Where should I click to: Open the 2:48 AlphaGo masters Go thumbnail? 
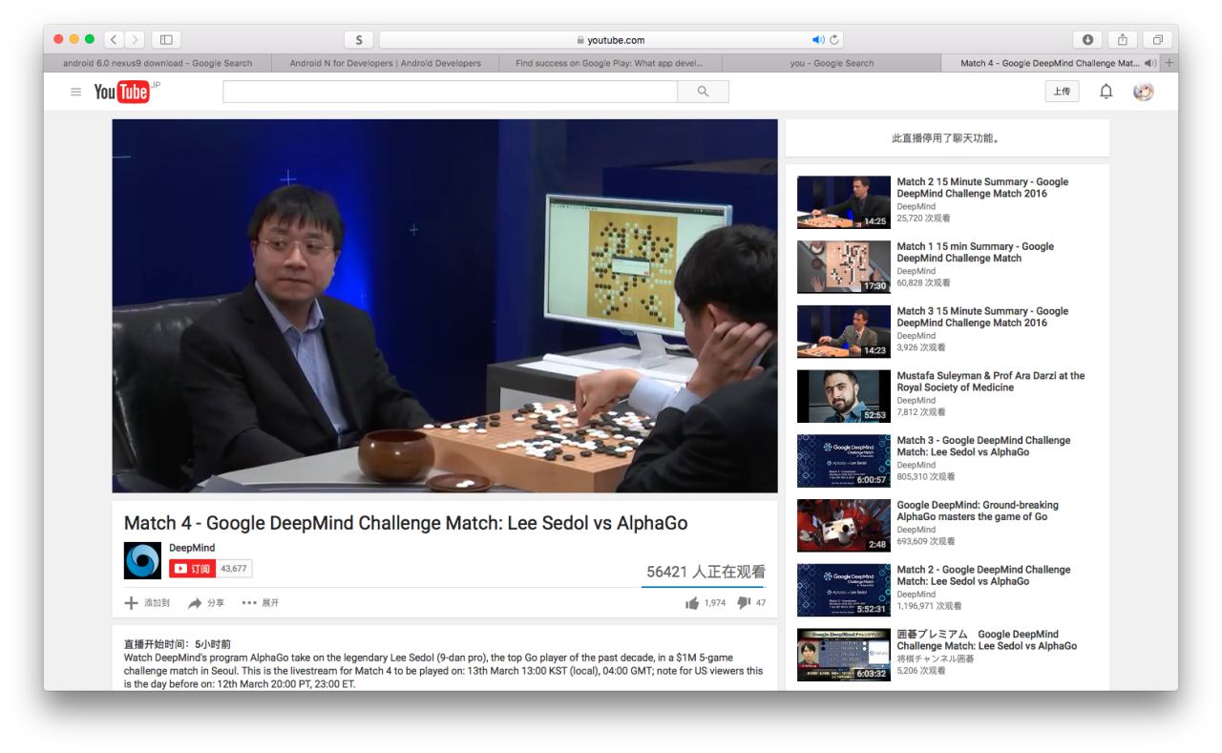(844, 525)
